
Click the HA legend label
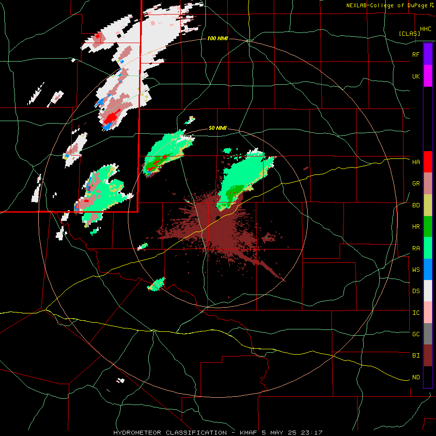click(416, 162)
